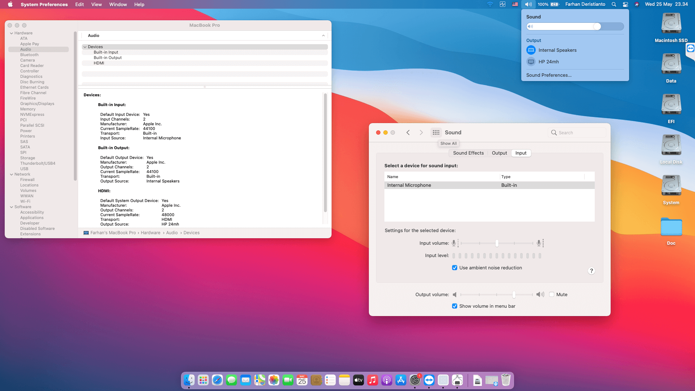The width and height of the screenshot is (695, 391).
Task: Click the Apple menu logo
Action: coord(10,4)
